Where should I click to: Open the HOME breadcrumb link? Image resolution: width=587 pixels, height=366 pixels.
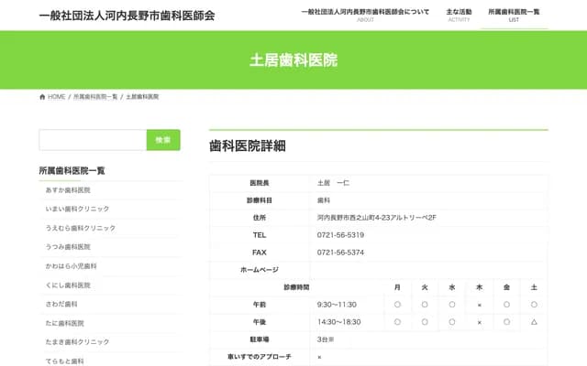57,97
